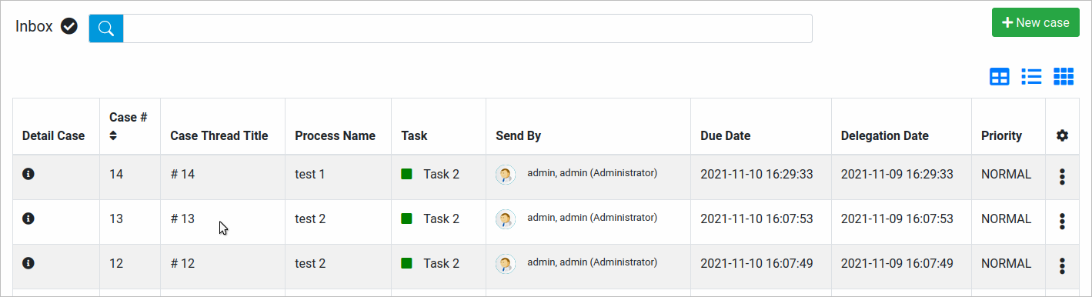
Task: Open detail info for case 12
Action: [x=28, y=263]
